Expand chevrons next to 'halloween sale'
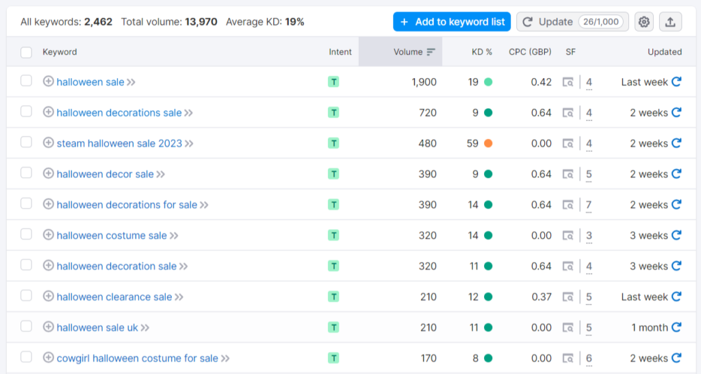This screenshot has width=701, height=374. click(x=131, y=82)
